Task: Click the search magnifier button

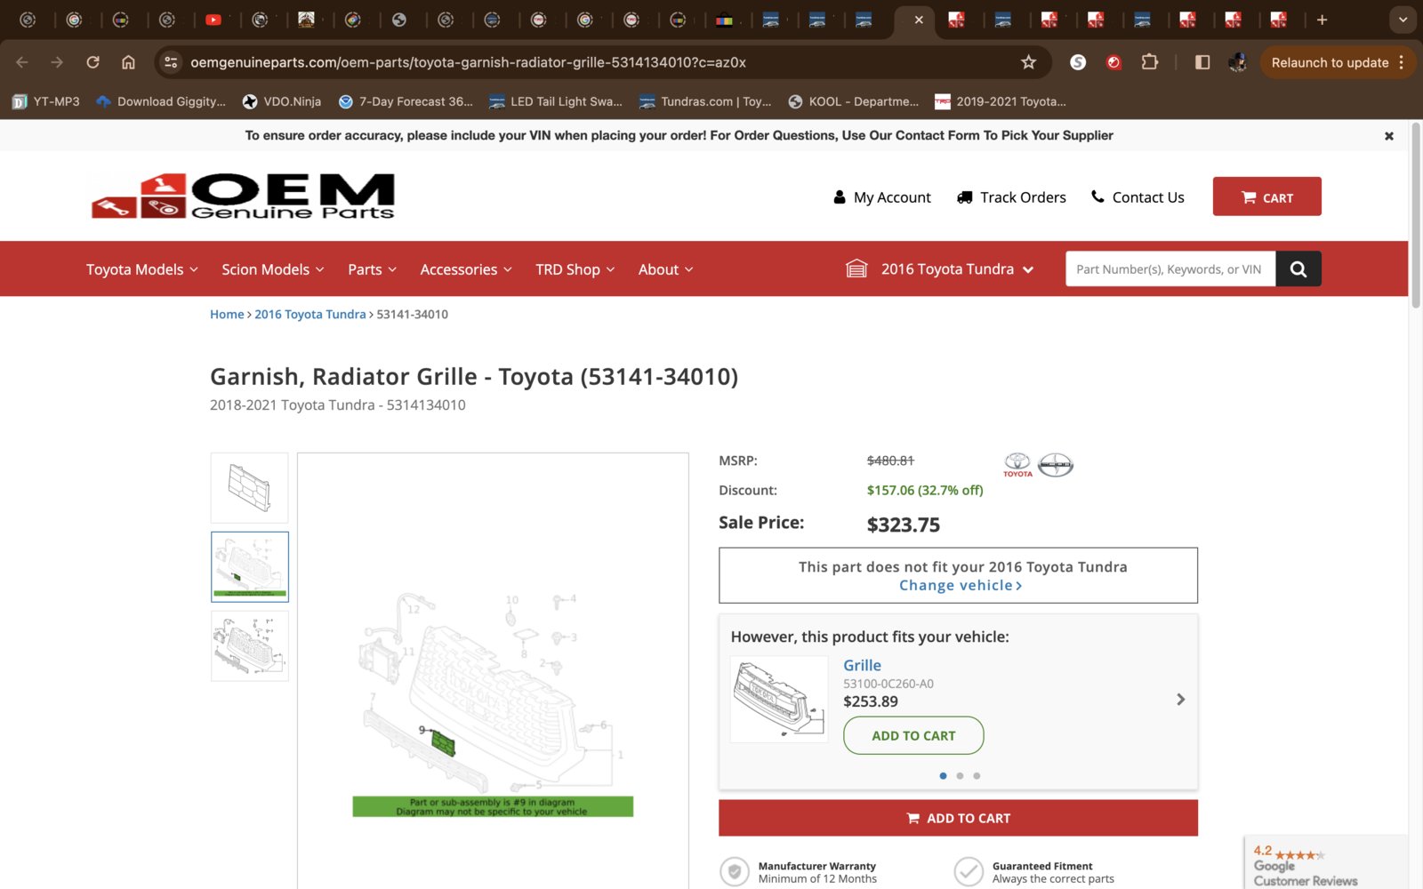Action: (x=1298, y=268)
